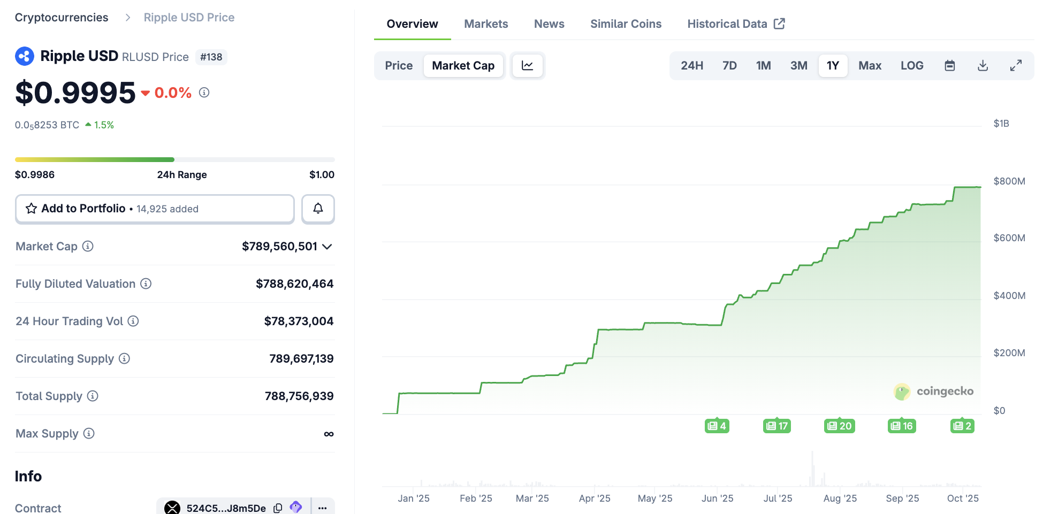
Task: Click the wallet icon next to the contract address
Action: tap(295, 508)
